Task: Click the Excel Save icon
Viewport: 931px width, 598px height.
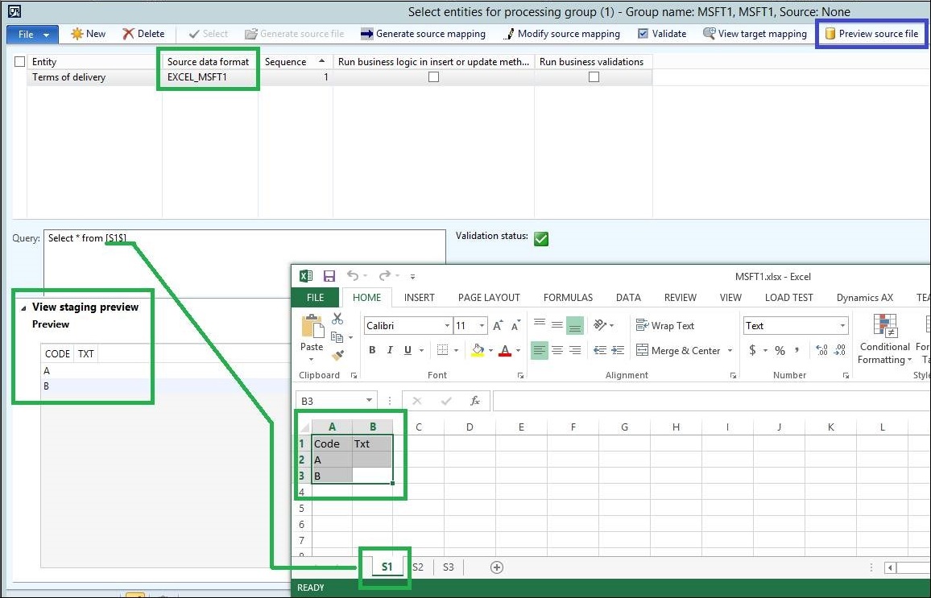Action: 329,275
